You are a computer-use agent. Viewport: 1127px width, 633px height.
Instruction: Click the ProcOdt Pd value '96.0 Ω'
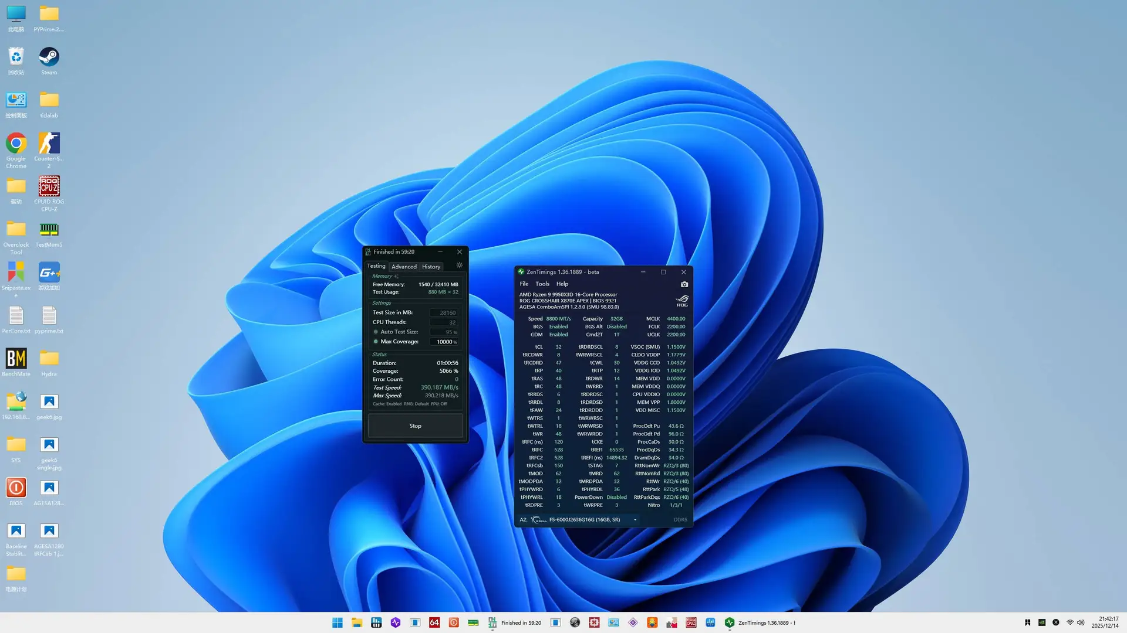[x=676, y=434]
